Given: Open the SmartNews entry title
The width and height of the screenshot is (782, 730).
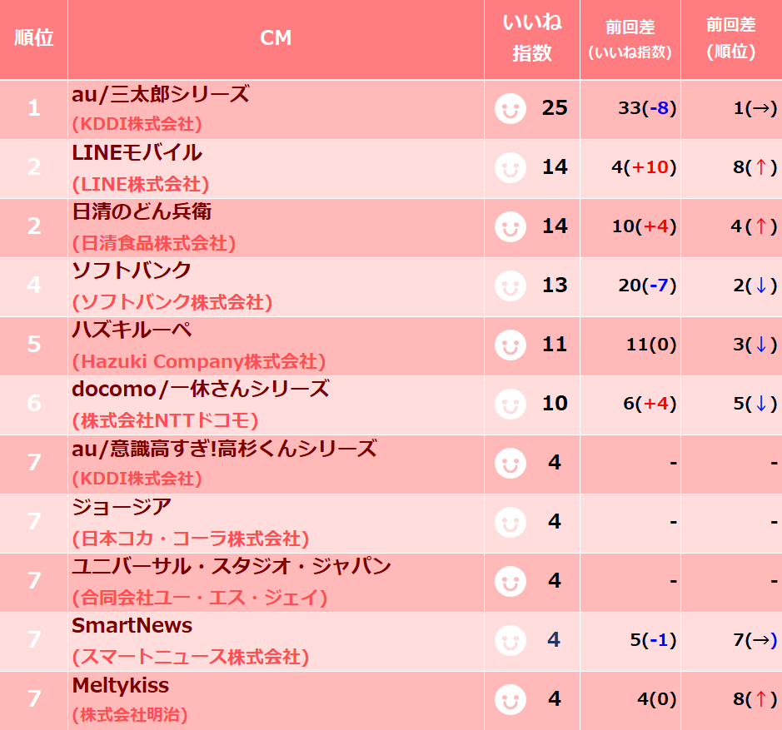Looking at the screenshot, I should pyautogui.click(x=132, y=625).
